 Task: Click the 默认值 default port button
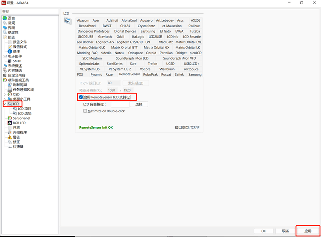136,83
